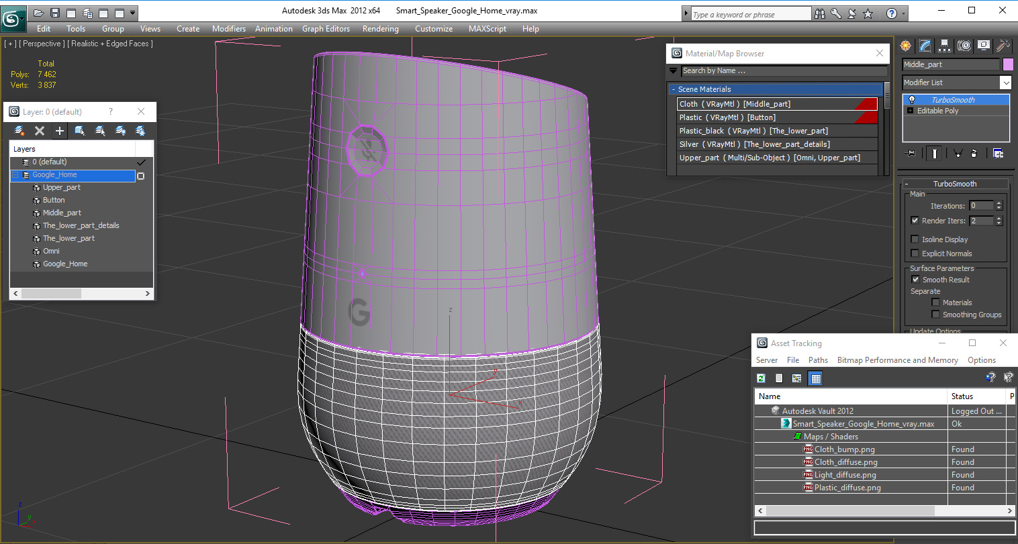Click Render Iters spinner down arrow
The image size is (1018, 544).
coord(999,223)
